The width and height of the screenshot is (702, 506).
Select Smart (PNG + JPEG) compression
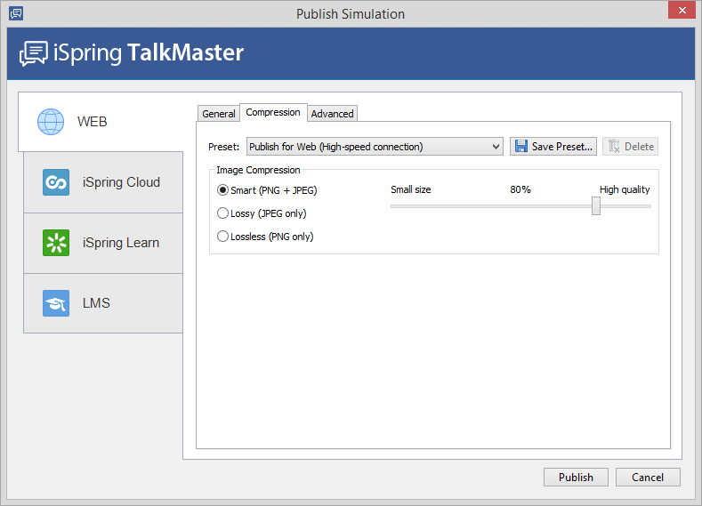223,190
